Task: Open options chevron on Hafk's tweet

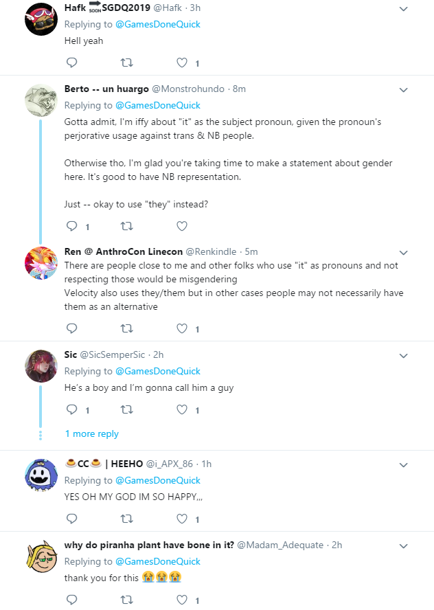Action: click(x=404, y=9)
